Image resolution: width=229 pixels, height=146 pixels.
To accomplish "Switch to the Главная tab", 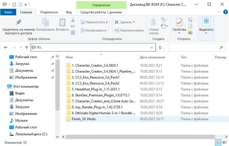I will pos(26,12).
